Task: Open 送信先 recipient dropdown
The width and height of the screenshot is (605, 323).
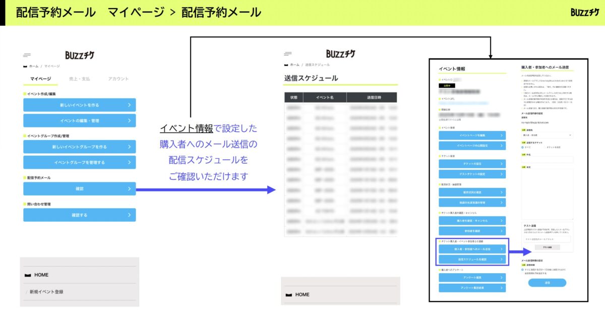Action: (x=547, y=135)
